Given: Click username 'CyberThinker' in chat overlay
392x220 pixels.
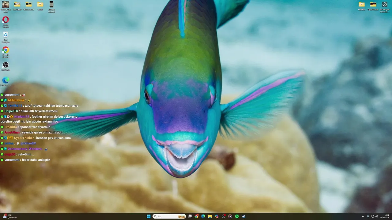Looking at the screenshot, I should point(24,138).
